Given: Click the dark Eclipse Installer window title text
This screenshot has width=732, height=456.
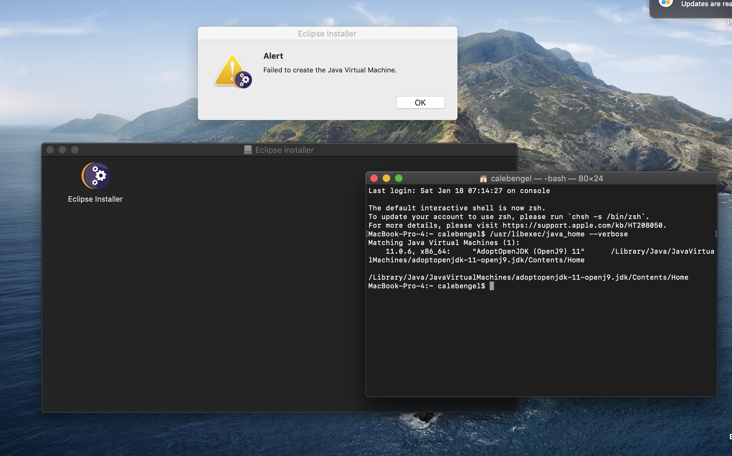Looking at the screenshot, I should (284, 150).
